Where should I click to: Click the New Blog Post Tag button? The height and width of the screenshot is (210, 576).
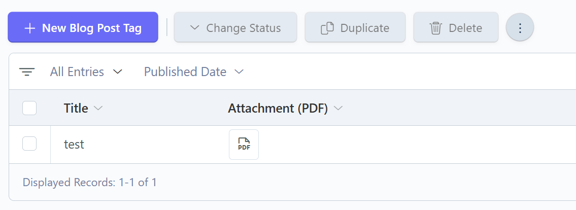(83, 28)
